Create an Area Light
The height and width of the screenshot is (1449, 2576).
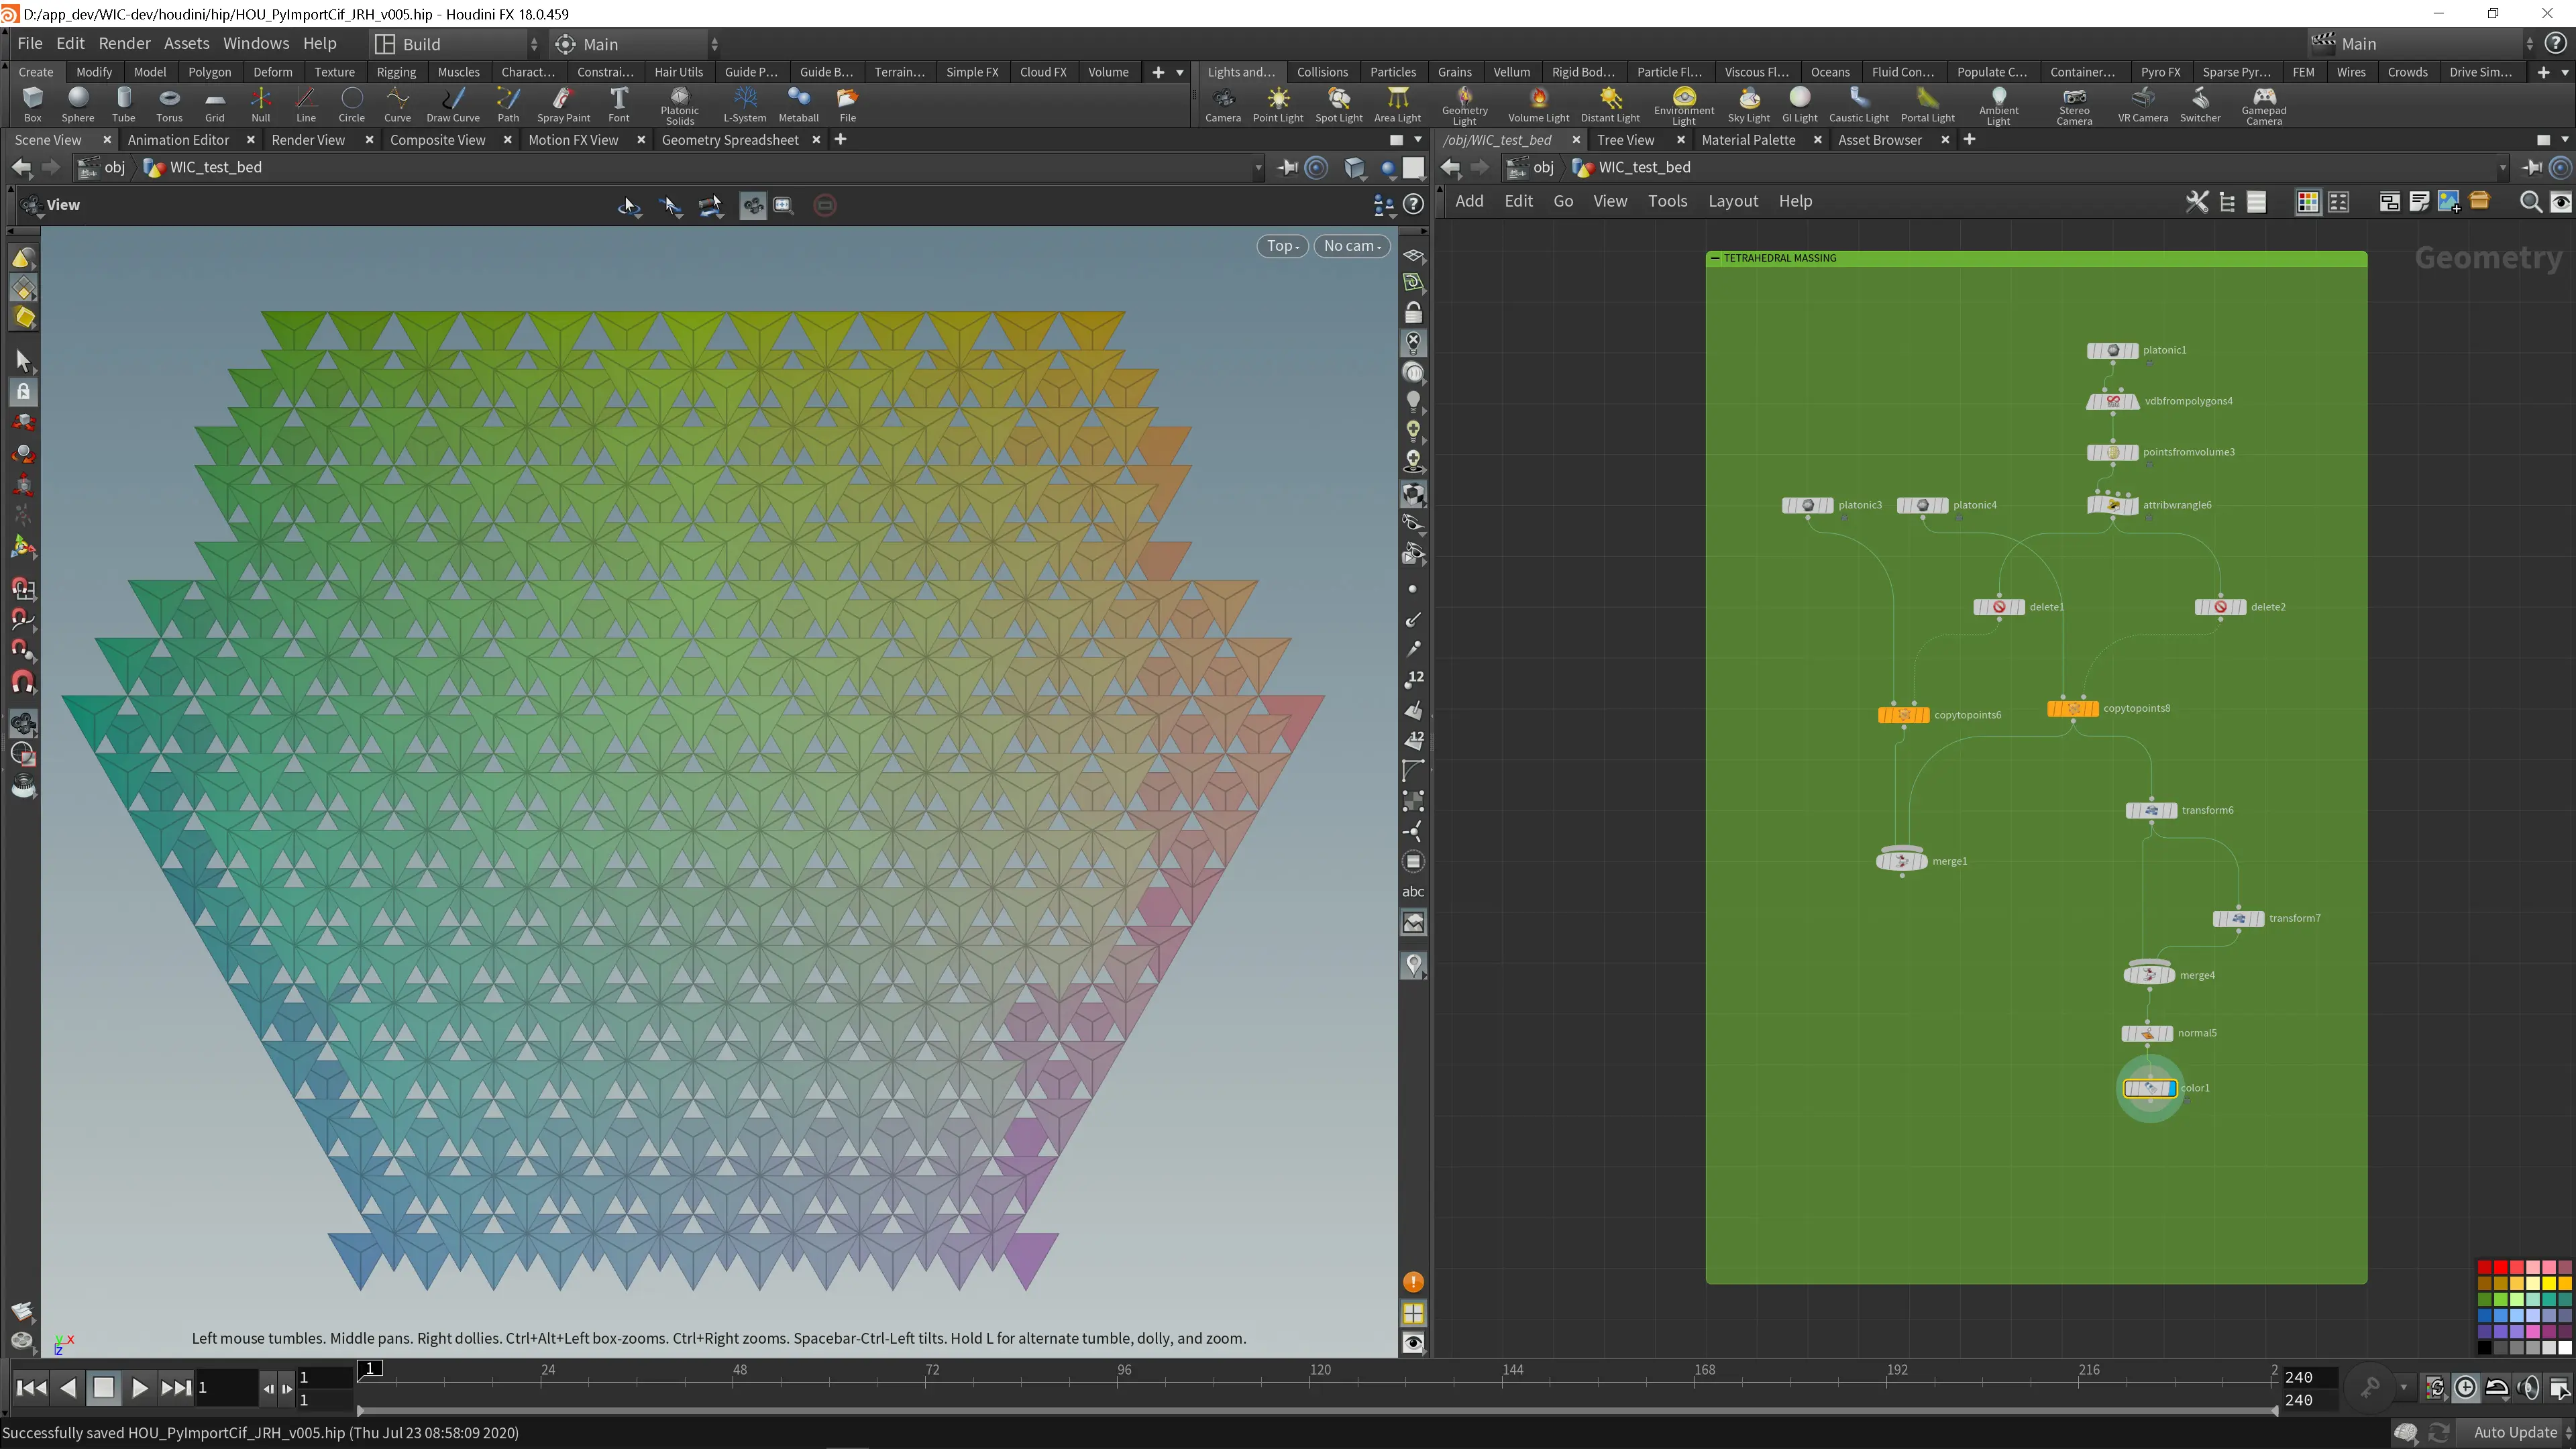[1397, 104]
